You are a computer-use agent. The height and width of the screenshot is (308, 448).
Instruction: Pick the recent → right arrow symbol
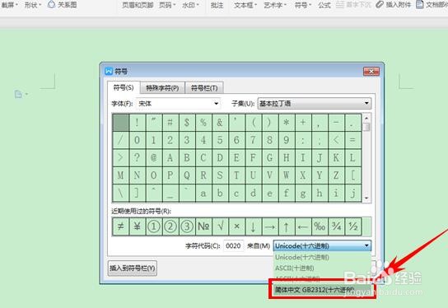(x=270, y=226)
